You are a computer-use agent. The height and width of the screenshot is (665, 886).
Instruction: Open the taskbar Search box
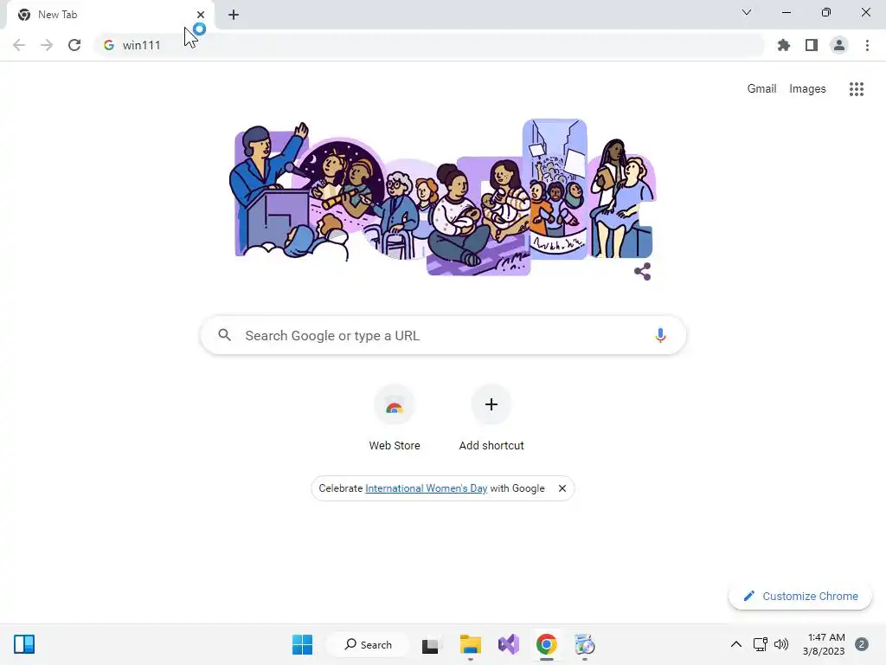pyautogui.click(x=369, y=644)
